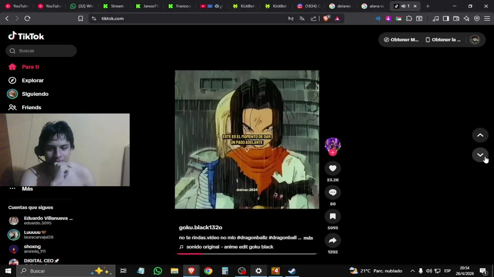Open Leo AI sparkle icon
The height and width of the screenshot is (277, 494).
(x=467, y=18)
